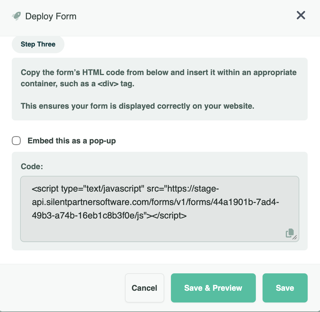Image resolution: width=320 pixels, height=312 pixels.
Task: Click the code box resize handle
Action: (x=295, y=238)
